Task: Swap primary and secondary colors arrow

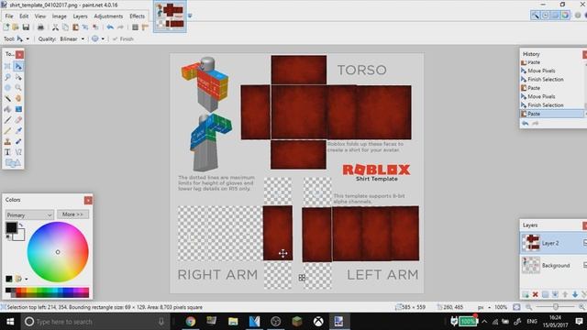Action: (x=21, y=225)
